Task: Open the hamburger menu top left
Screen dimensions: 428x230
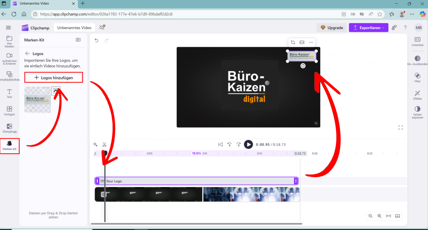Action: tap(8, 28)
